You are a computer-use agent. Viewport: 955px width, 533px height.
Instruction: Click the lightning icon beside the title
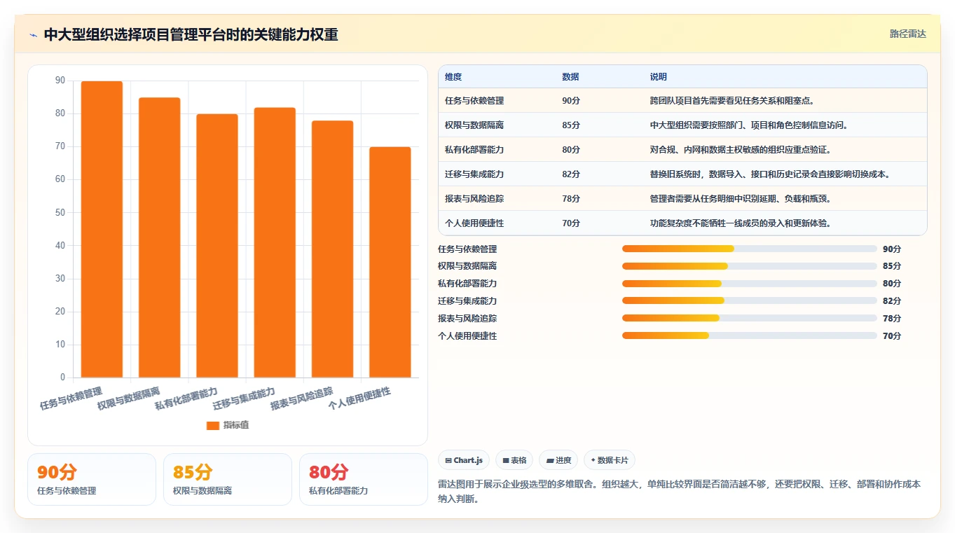point(34,35)
